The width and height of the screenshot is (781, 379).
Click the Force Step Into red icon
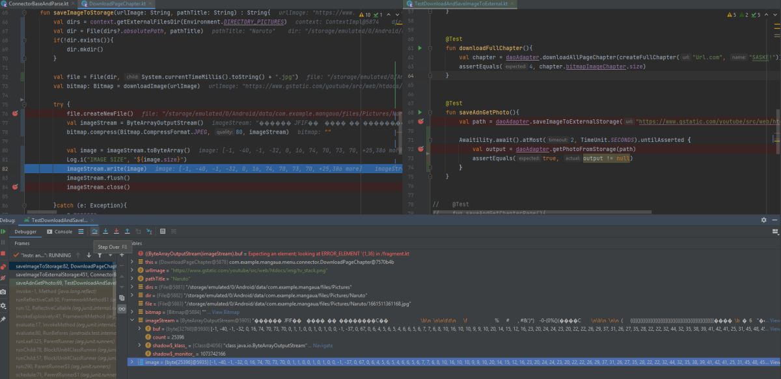116,231
